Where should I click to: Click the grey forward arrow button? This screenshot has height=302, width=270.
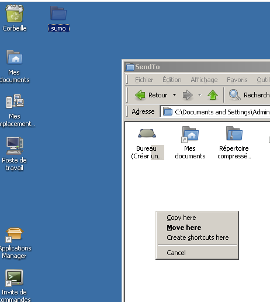(188, 95)
